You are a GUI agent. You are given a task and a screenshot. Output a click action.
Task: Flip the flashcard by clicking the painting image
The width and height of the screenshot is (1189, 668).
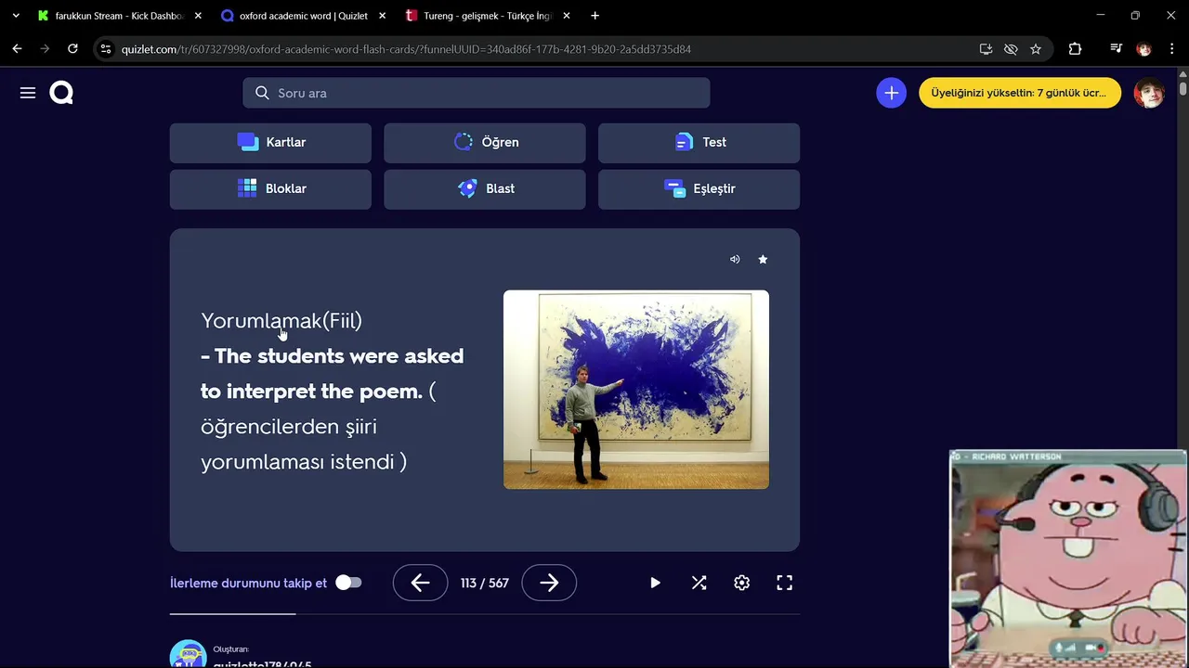pos(636,390)
